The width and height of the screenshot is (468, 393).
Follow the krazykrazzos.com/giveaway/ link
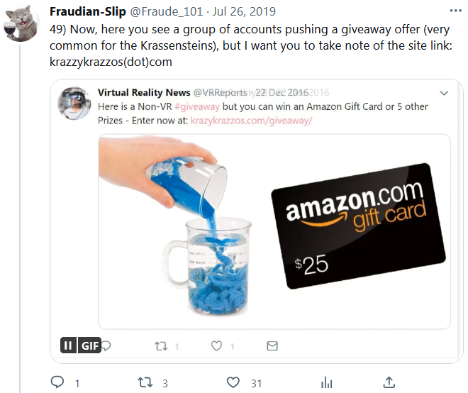(x=251, y=121)
